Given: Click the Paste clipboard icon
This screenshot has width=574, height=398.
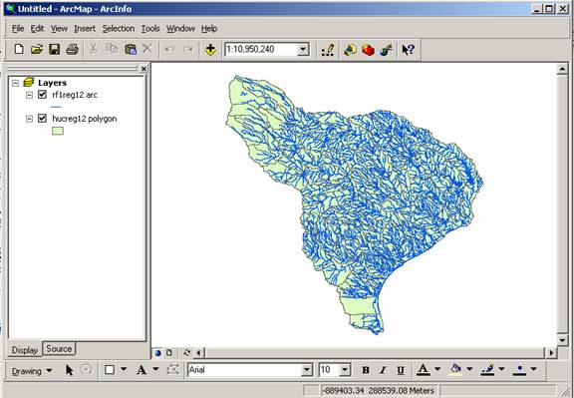Looking at the screenshot, I should click(x=131, y=49).
